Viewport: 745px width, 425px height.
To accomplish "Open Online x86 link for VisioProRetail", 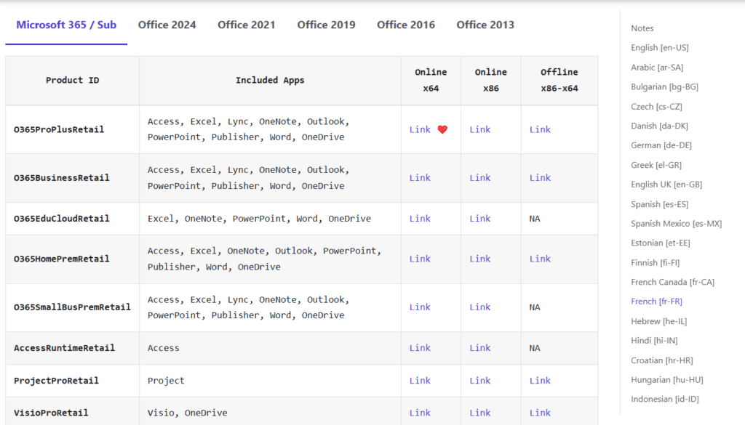I will pyautogui.click(x=480, y=413).
